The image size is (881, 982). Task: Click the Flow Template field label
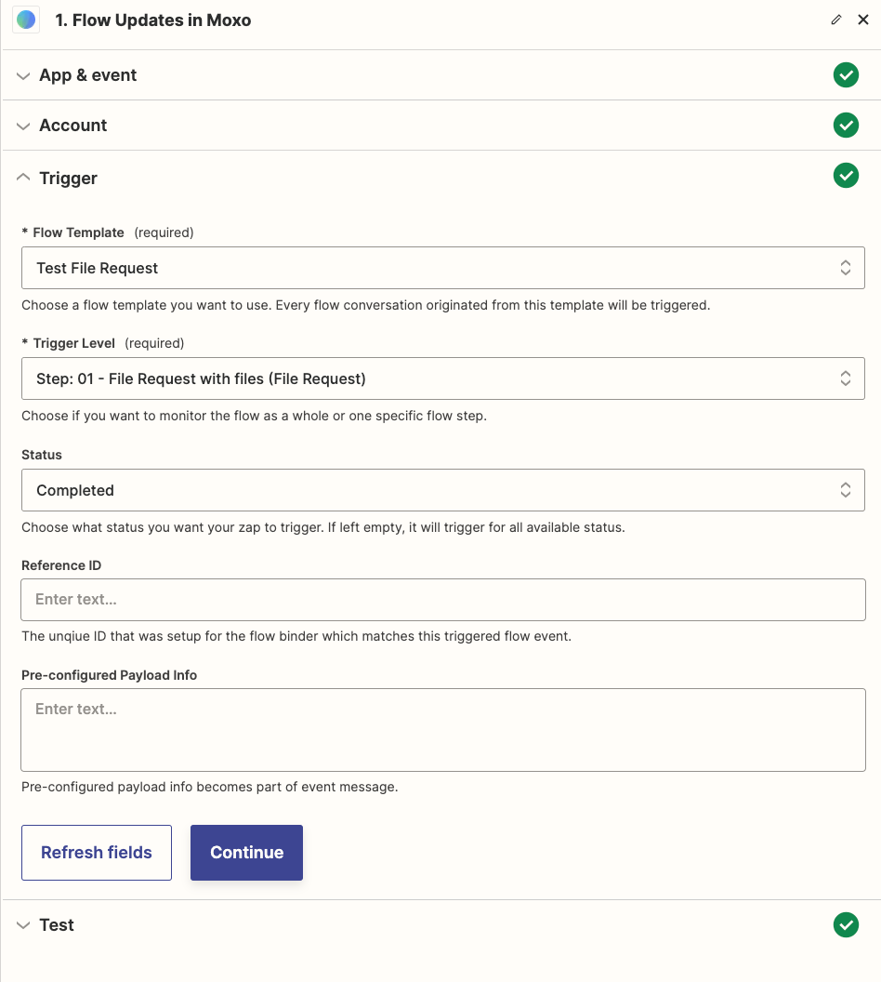click(x=78, y=232)
